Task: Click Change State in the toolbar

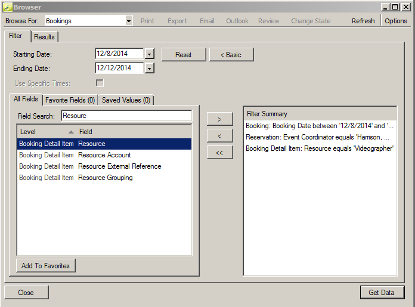Action: click(311, 21)
